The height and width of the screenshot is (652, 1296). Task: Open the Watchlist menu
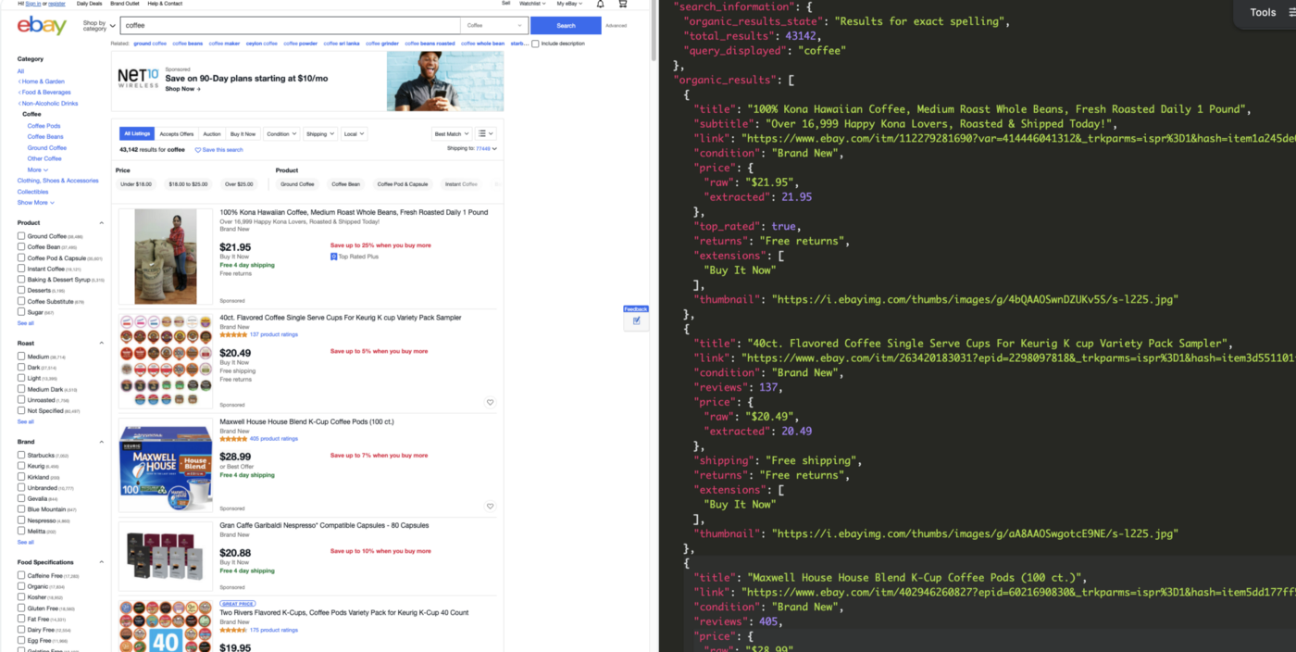[532, 4]
